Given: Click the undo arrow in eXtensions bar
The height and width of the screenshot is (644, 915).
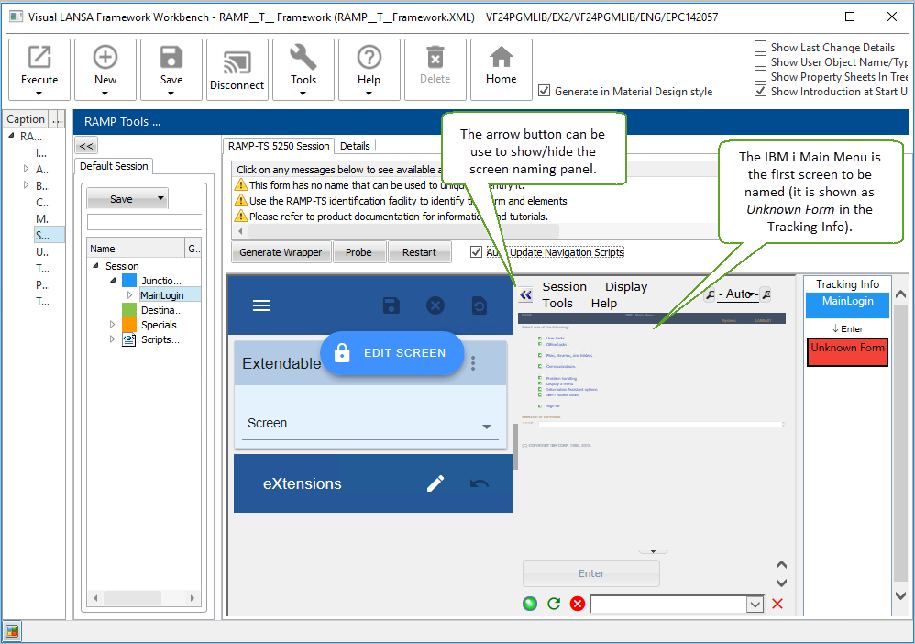Looking at the screenshot, I should point(480,483).
